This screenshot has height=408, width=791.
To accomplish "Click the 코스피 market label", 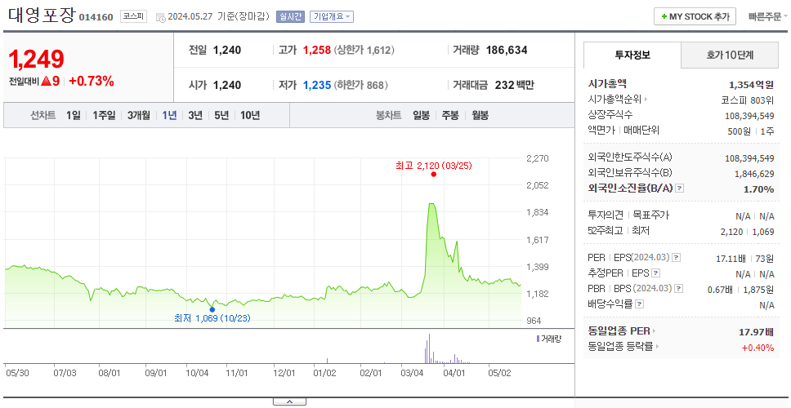I will (134, 16).
